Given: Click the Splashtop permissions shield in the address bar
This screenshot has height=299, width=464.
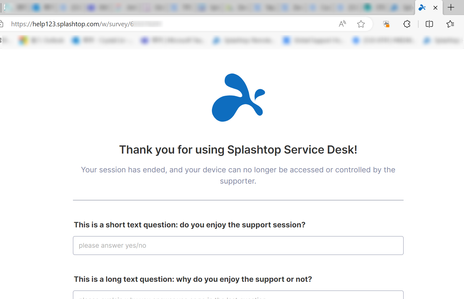Looking at the screenshot, I should [x=386, y=24].
